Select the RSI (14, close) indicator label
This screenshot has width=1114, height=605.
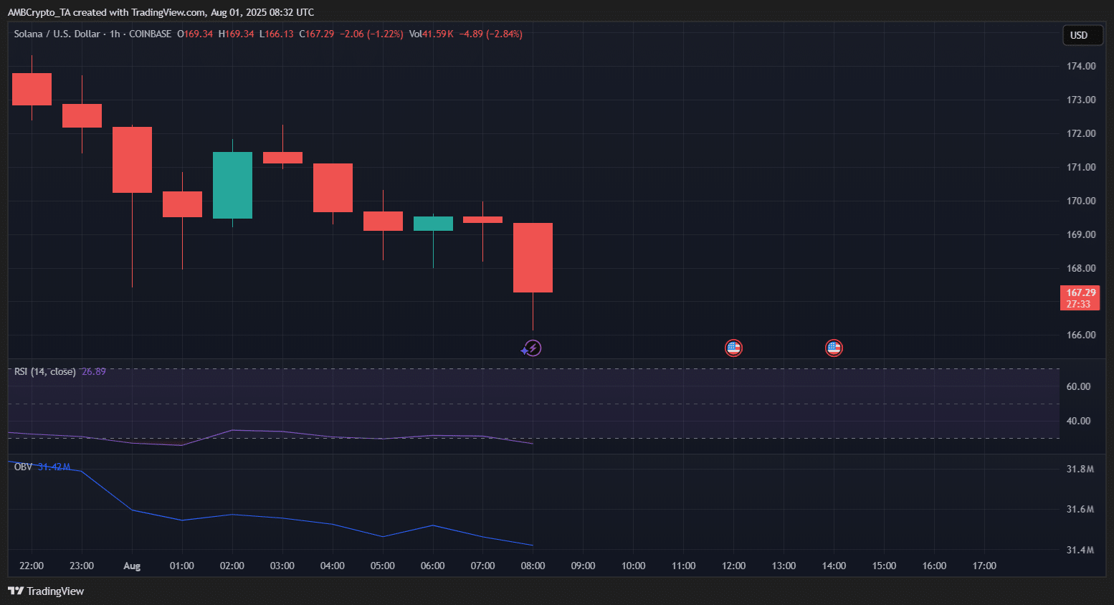(44, 371)
